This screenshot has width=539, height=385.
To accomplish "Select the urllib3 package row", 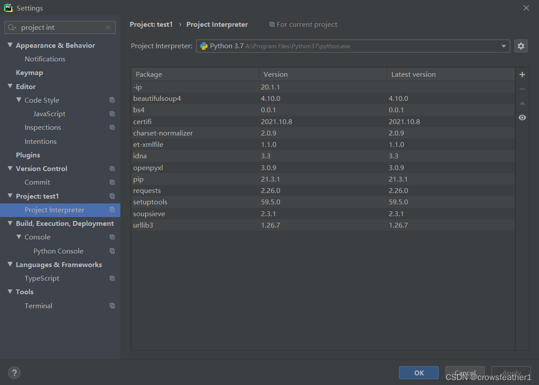I will click(323, 225).
